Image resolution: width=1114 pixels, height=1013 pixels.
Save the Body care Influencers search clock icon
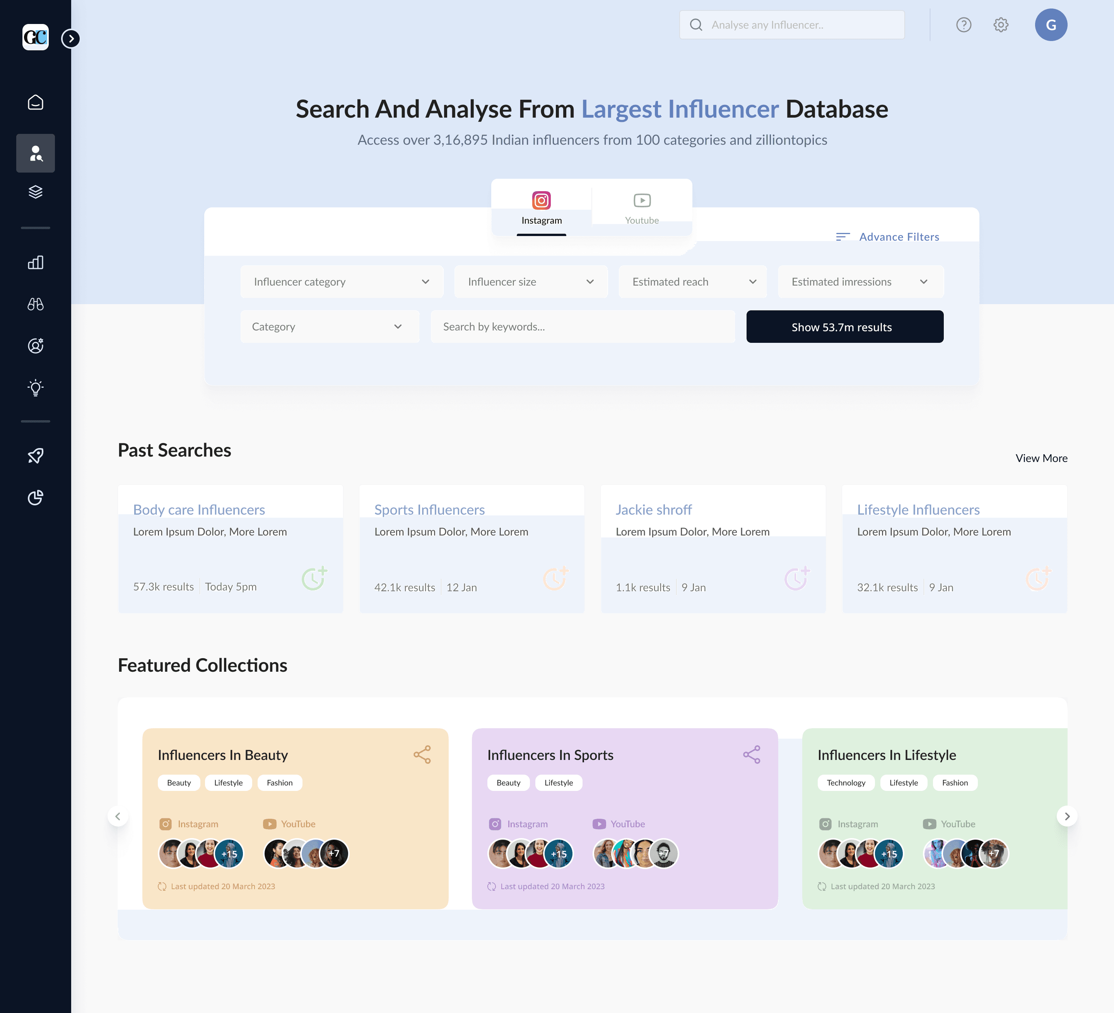pyautogui.click(x=314, y=578)
